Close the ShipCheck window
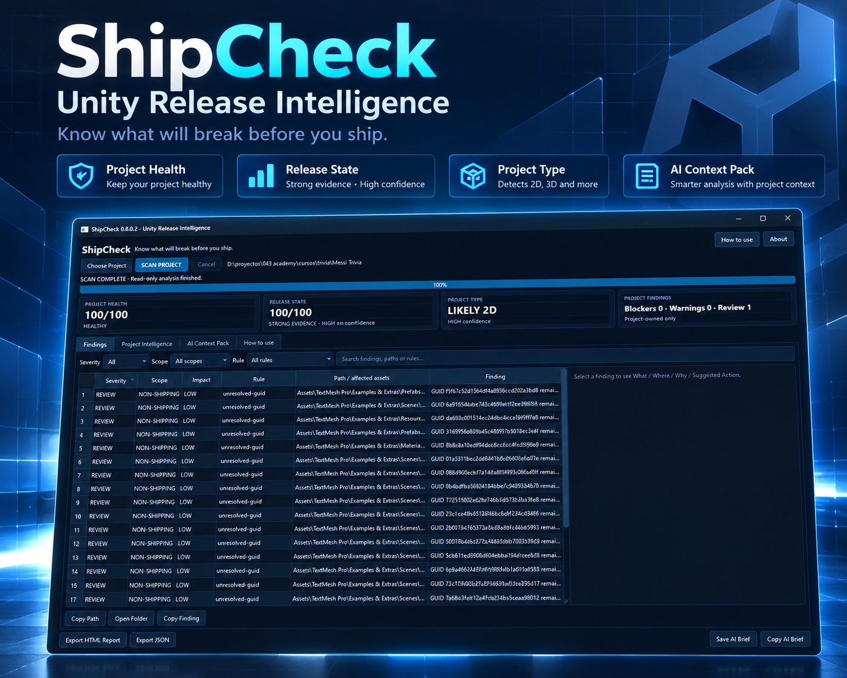The image size is (847, 678). [x=788, y=218]
